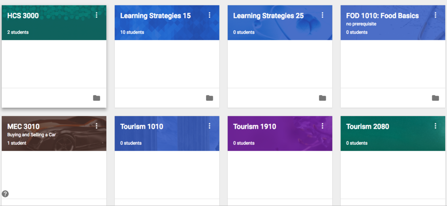This screenshot has height=206, width=447.
Task: Open the HCS 3000 class title link
Action: point(23,16)
